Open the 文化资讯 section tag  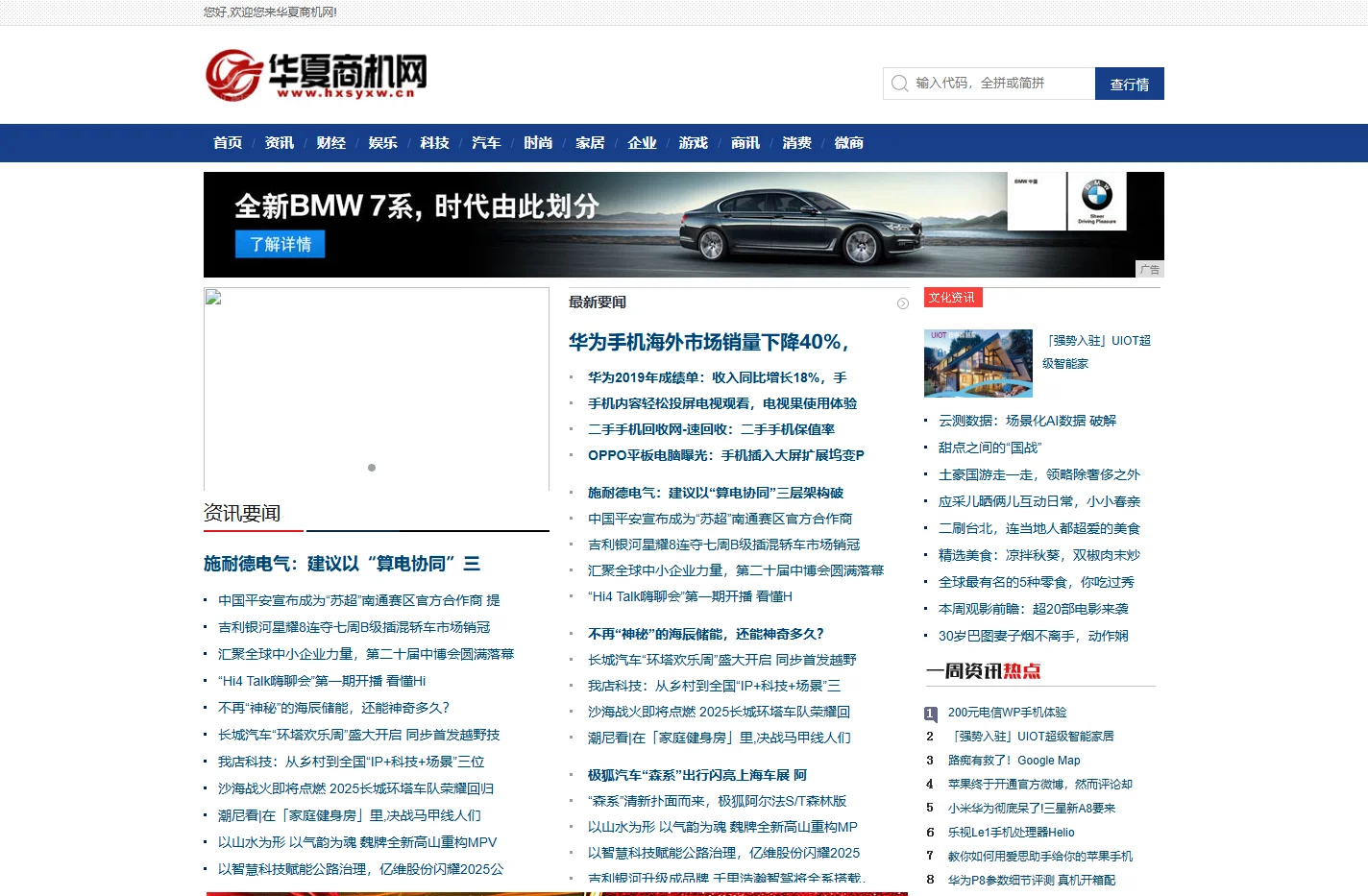click(x=953, y=298)
